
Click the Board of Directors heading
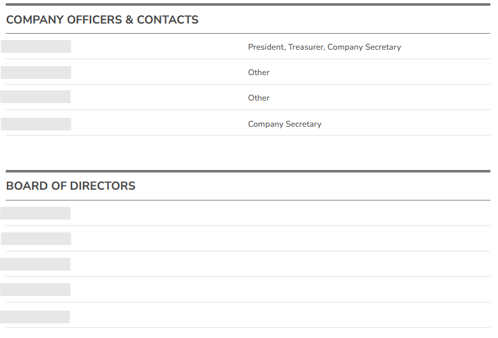(x=71, y=186)
